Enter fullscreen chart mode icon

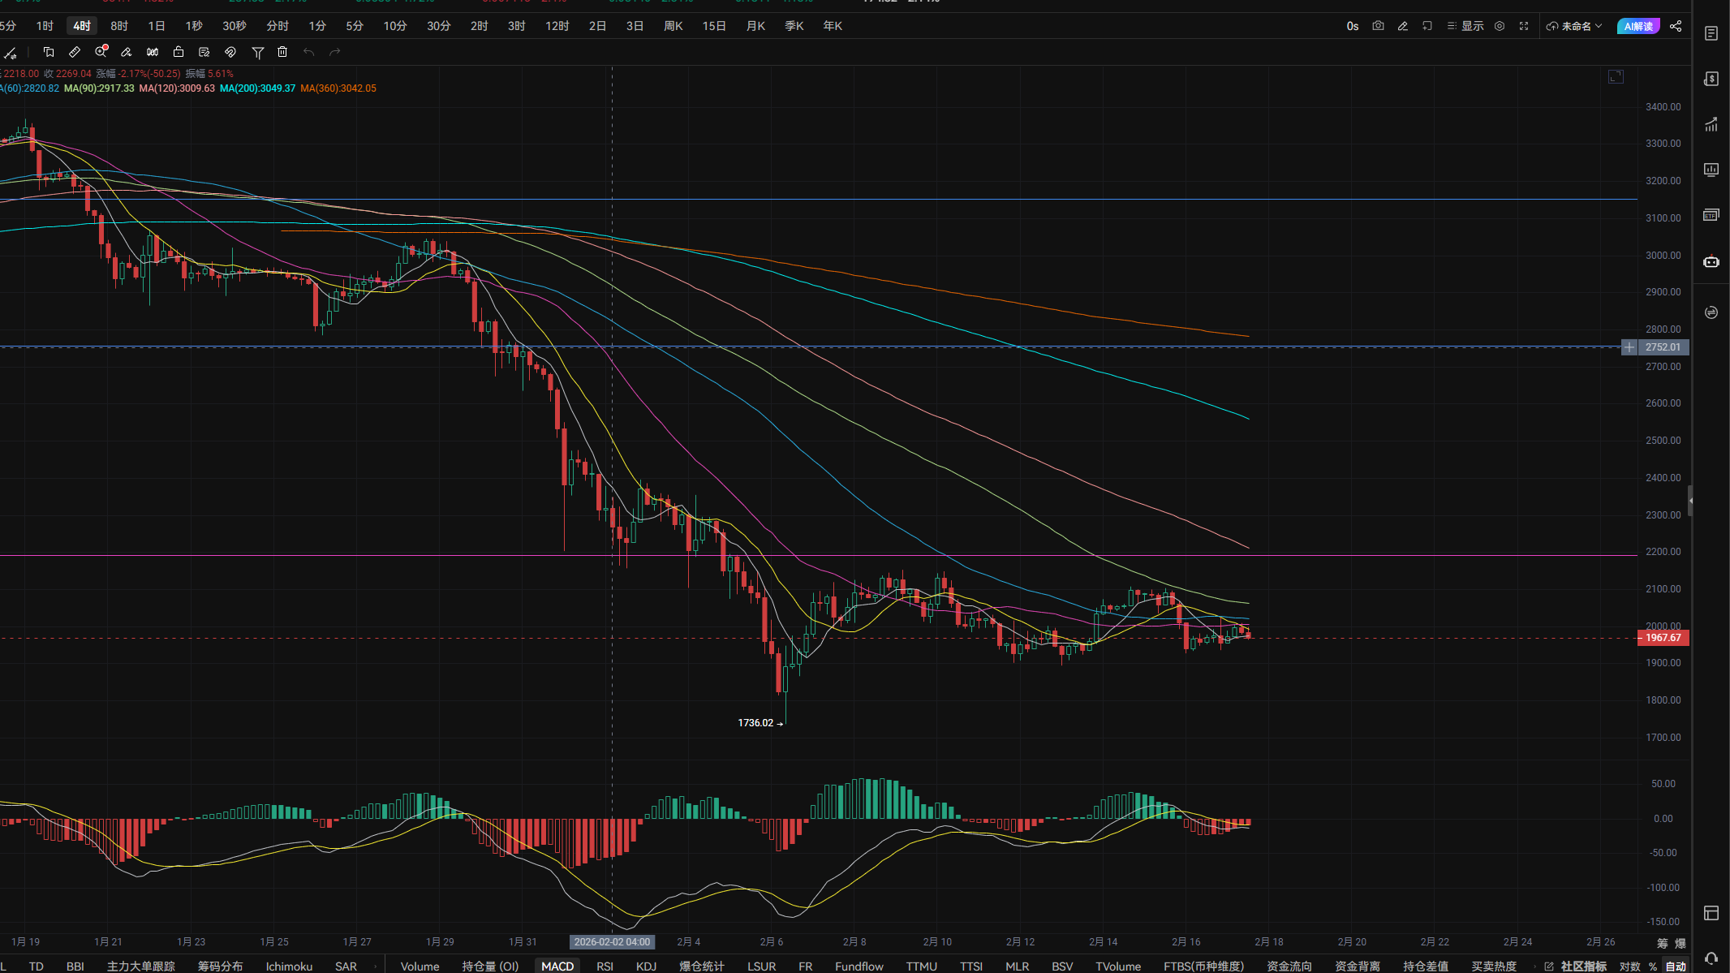tap(1524, 26)
